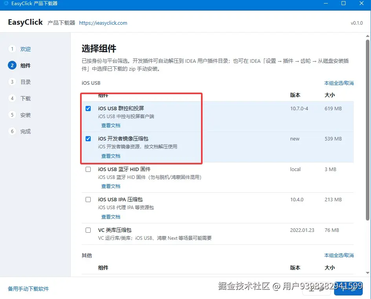Uncheck iOS USB 群控和投屏 checkbox

point(88,108)
